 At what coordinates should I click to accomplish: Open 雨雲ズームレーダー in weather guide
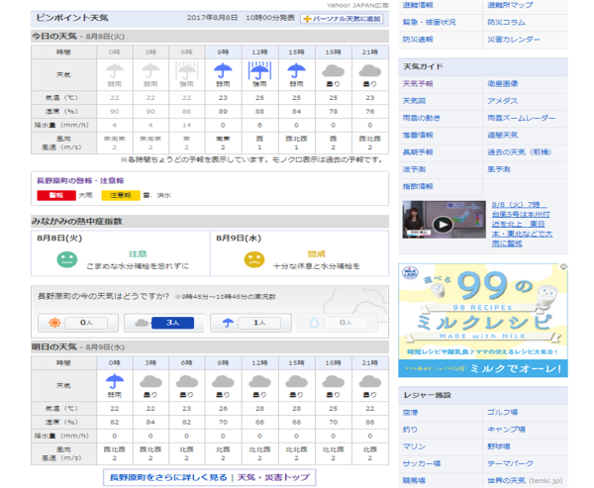pyautogui.click(x=522, y=118)
